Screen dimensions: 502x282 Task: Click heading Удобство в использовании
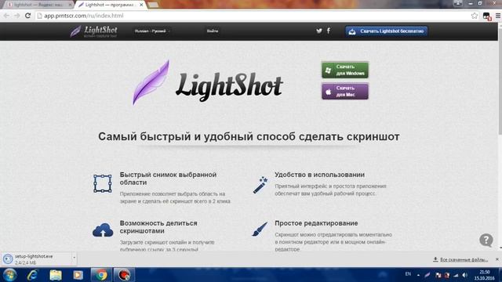[x=319, y=175]
